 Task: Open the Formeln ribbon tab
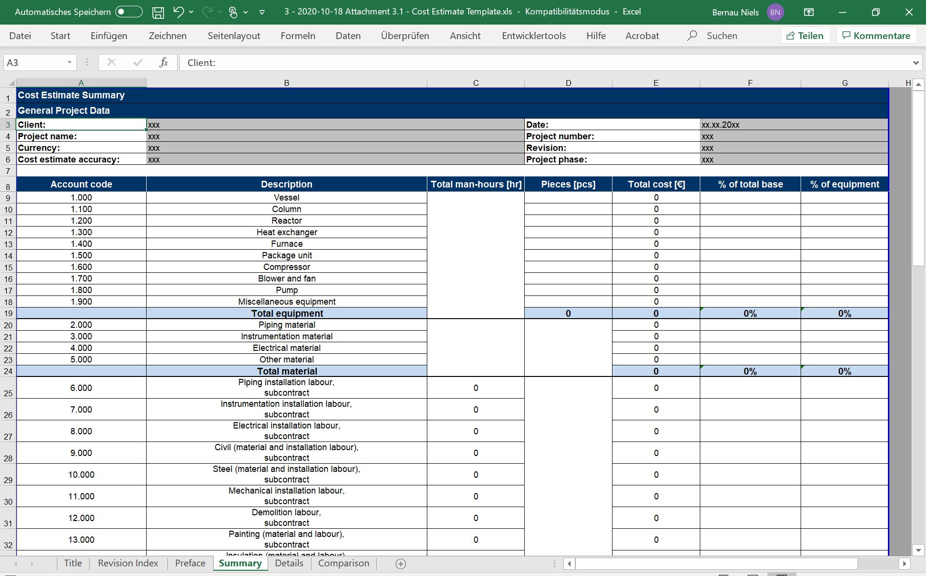298,36
